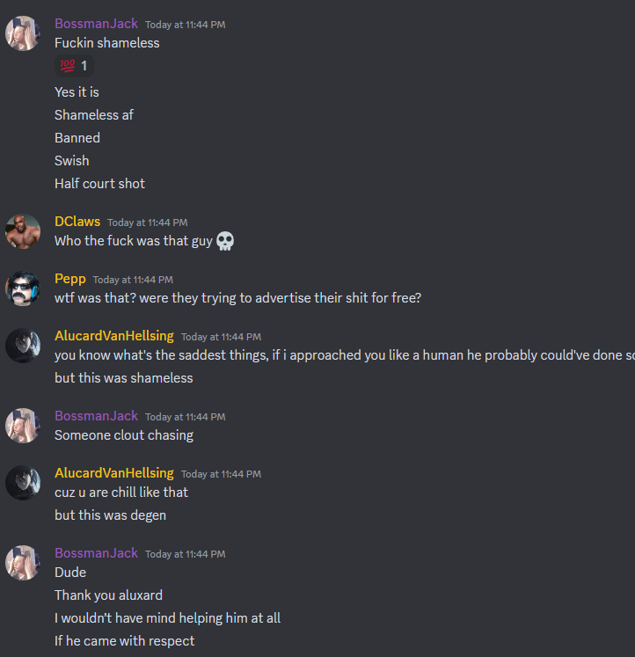Click the 'Thank you aluxard' message

coord(108,595)
